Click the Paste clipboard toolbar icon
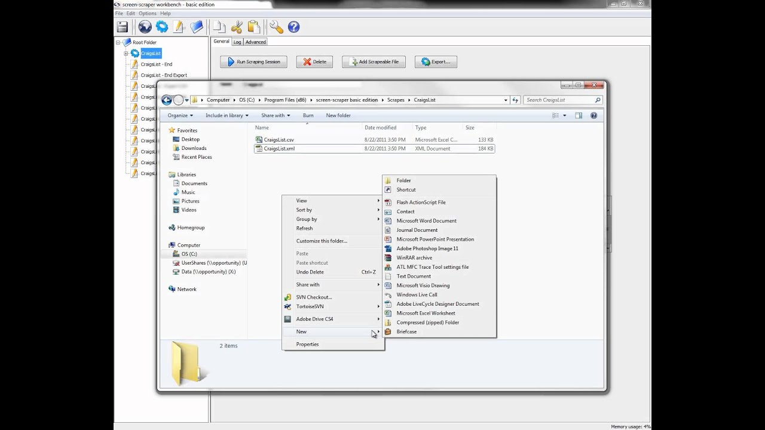Image resolution: width=765 pixels, height=430 pixels. coord(254,27)
